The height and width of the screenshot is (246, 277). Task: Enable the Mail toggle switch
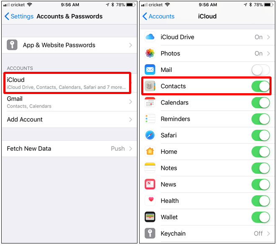[261, 70]
